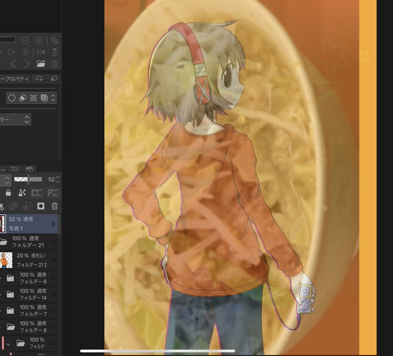Toggle the ruler display range icon
The width and height of the screenshot is (393, 356).
pyautogui.click(x=53, y=193)
